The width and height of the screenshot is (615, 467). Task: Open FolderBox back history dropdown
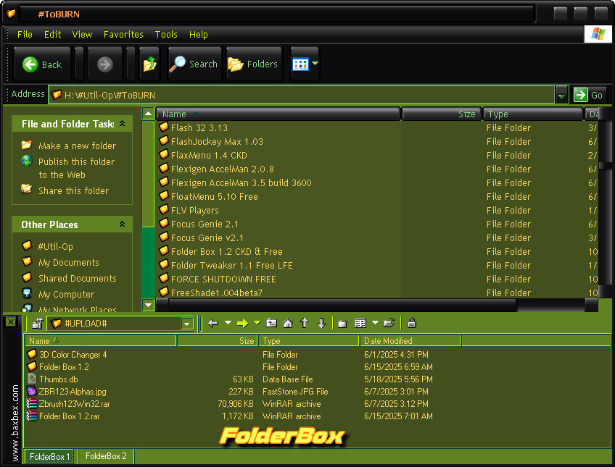click(x=228, y=322)
